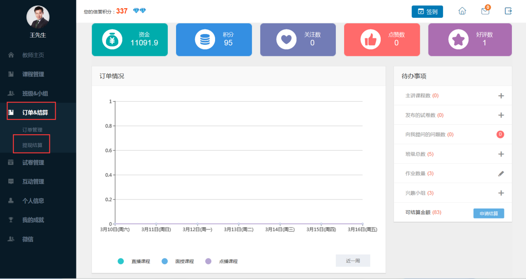
Task: Click the star icon on 好评数 card
Action: 458,39
